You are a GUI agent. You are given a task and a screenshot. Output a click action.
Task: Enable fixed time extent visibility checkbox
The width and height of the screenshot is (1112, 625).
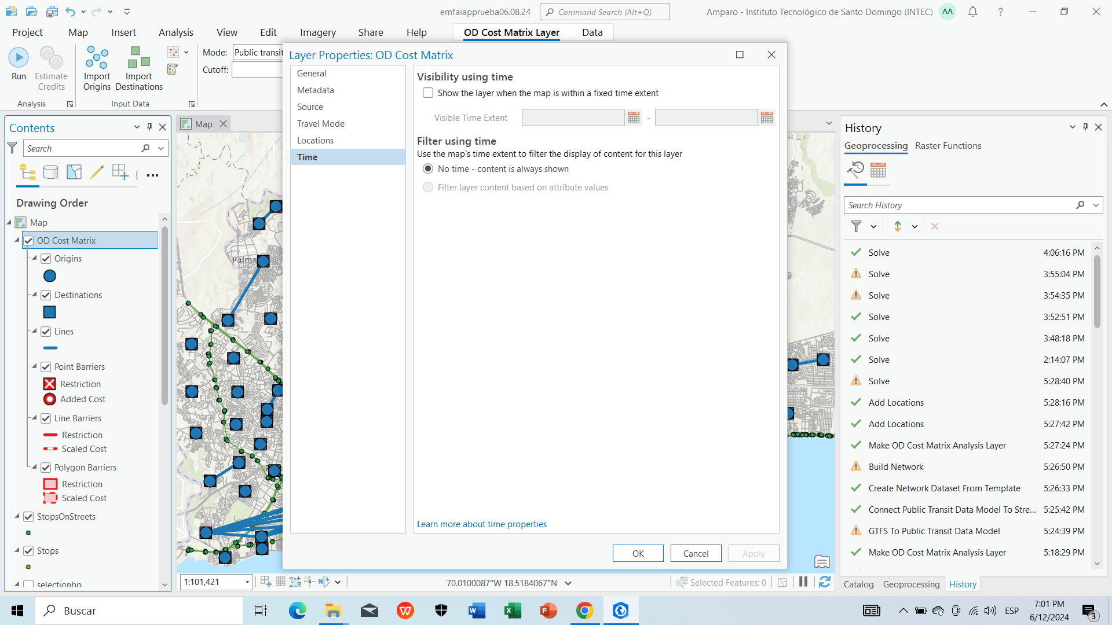point(427,93)
